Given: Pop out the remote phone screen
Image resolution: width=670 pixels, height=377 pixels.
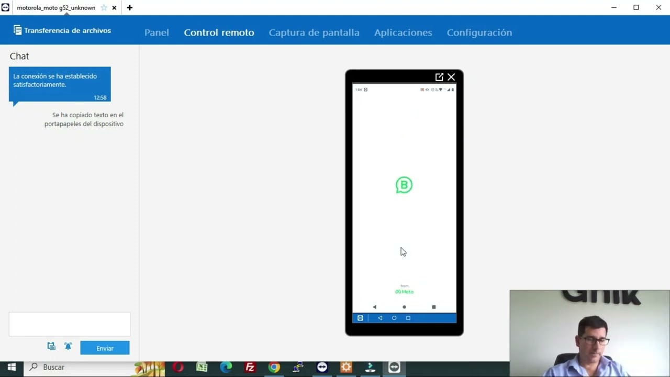Looking at the screenshot, I should point(439,77).
